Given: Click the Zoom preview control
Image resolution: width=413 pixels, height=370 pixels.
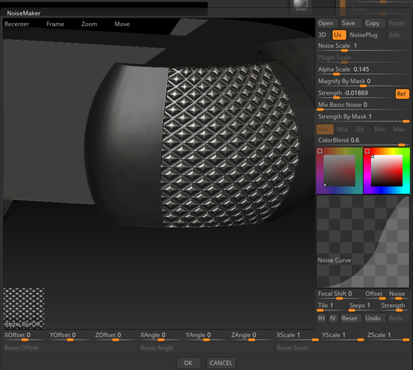Looking at the screenshot, I should click(89, 24).
